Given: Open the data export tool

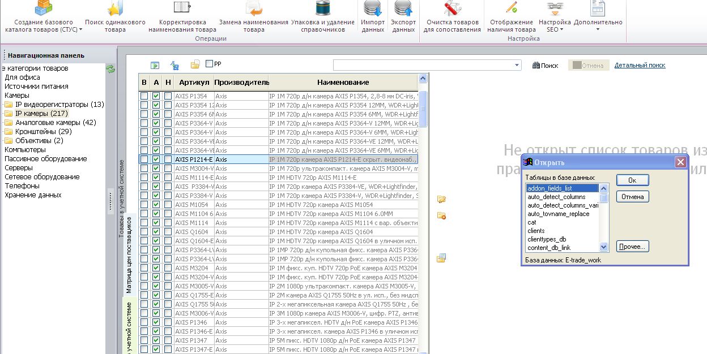Looking at the screenshot, I should click(x=403, y=17).
